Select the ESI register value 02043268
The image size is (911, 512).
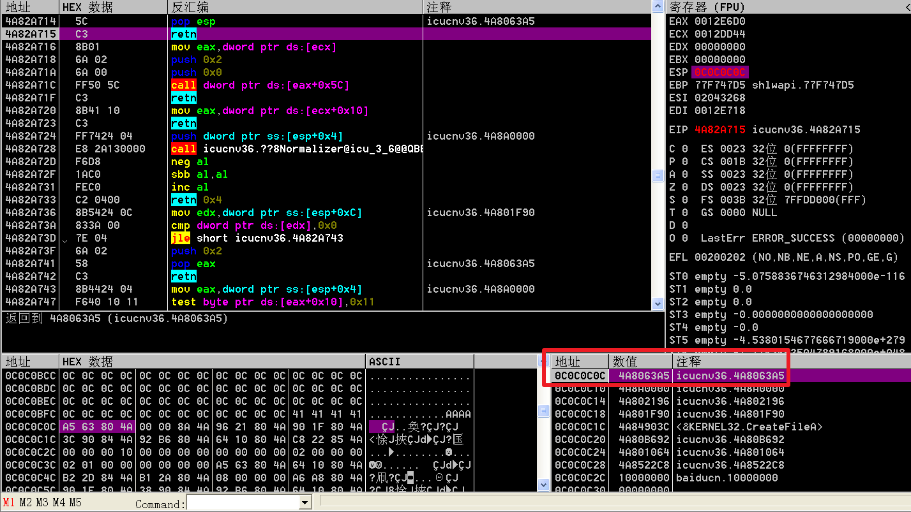click(x=719, y=98)
